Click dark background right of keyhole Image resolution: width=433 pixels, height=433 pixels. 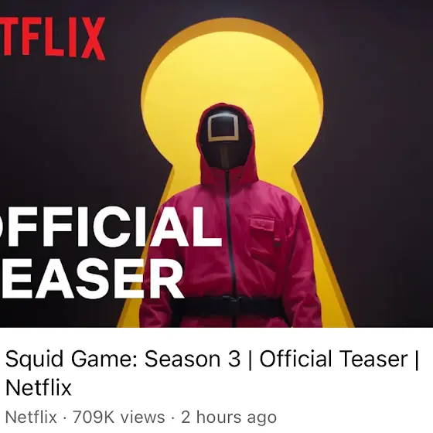387,165
